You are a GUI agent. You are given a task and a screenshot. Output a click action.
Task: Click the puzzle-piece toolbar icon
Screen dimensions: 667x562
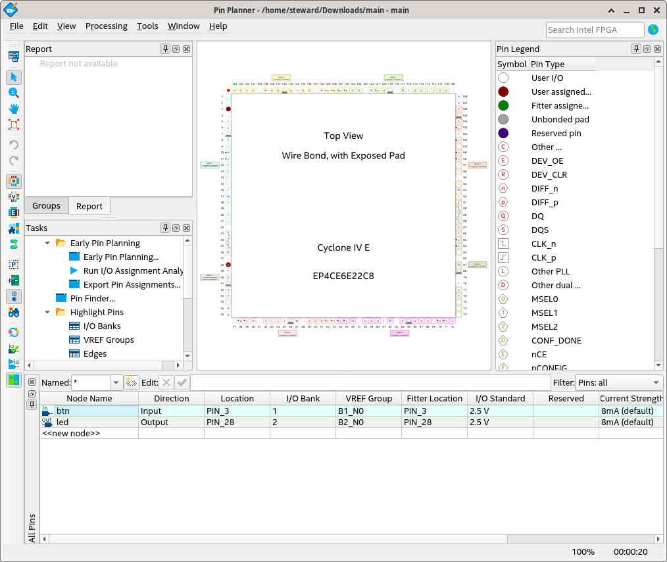[14, 228]
